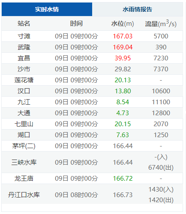Screen dimensions: 186x214
Task: Select the 汉口 station name
Action: 24,91
